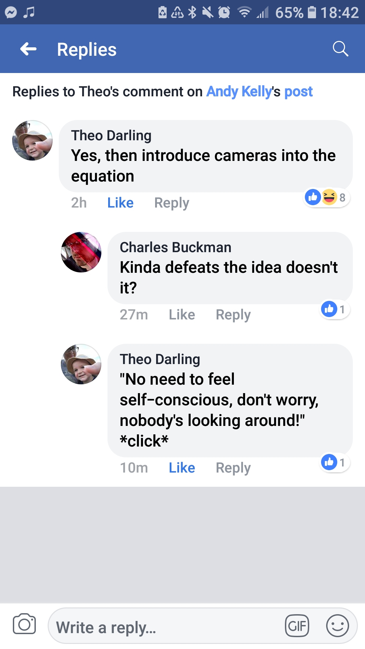Tap the back arrow in Replies header
The width and height of the screenshot is (365, 649).
[x=28, y=49]
